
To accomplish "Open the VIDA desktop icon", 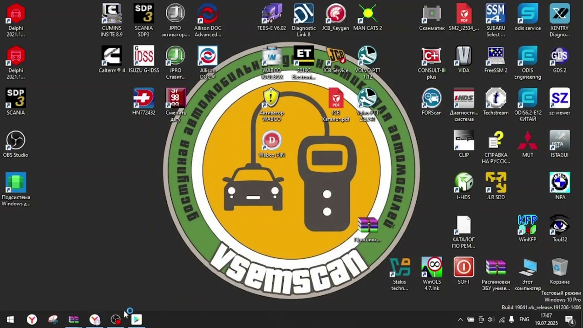I will (x=464, y=60).
